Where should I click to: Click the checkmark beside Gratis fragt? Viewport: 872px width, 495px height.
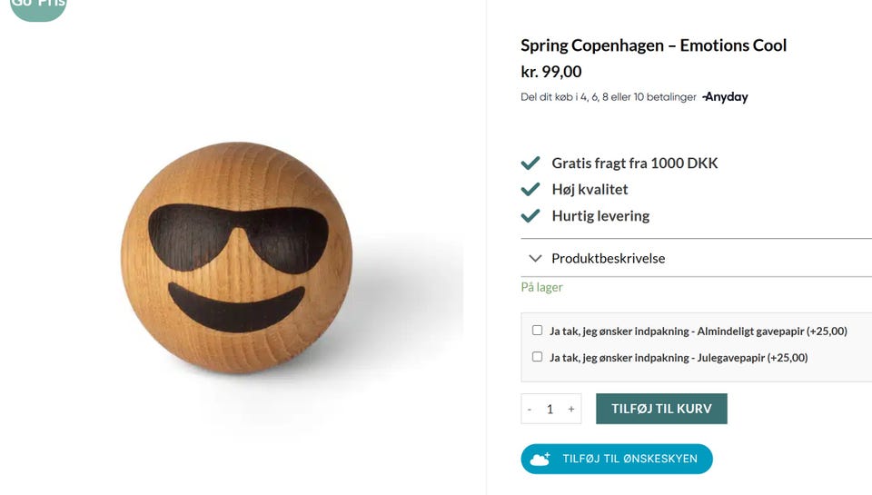point(530,163)
